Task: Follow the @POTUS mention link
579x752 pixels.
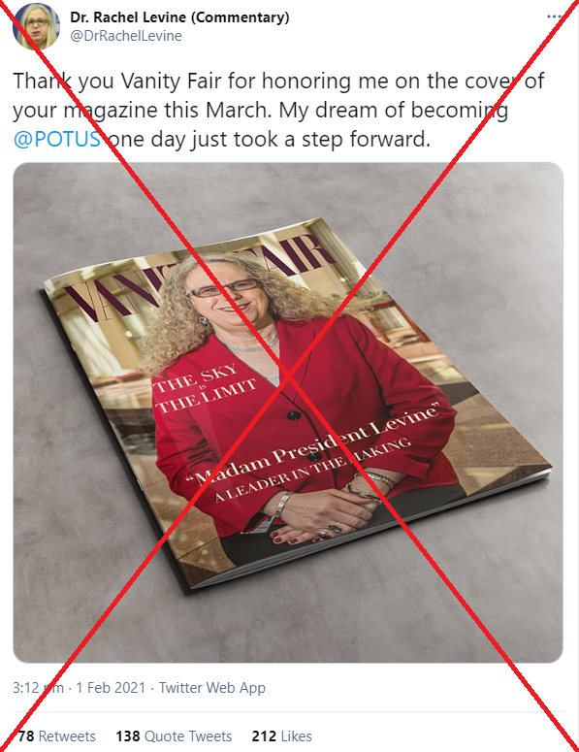Action: tap(57, 139)
